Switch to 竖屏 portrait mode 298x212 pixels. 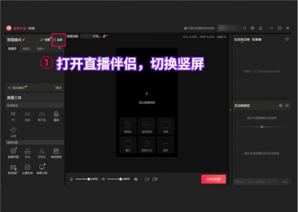[58, 39]
